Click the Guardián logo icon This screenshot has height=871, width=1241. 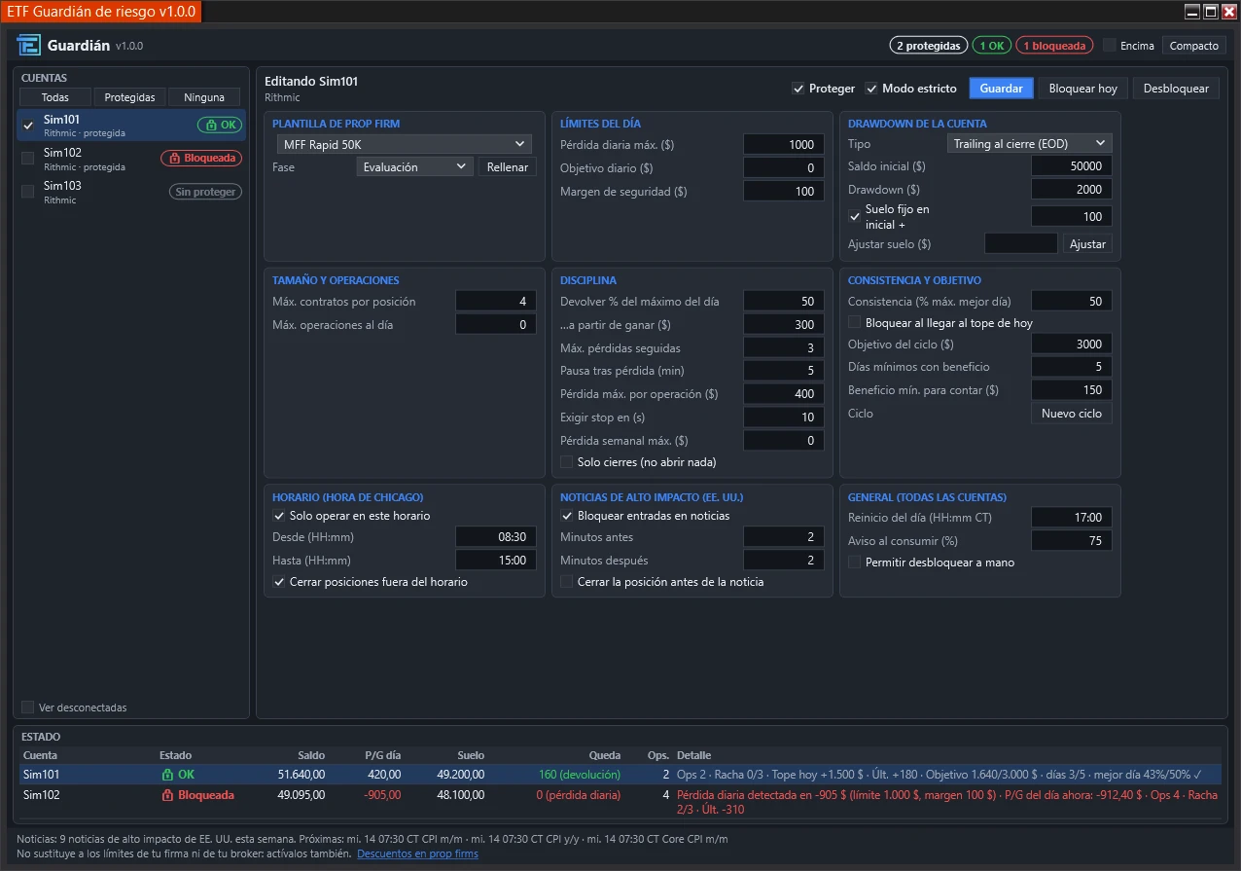tap(29, 46)
